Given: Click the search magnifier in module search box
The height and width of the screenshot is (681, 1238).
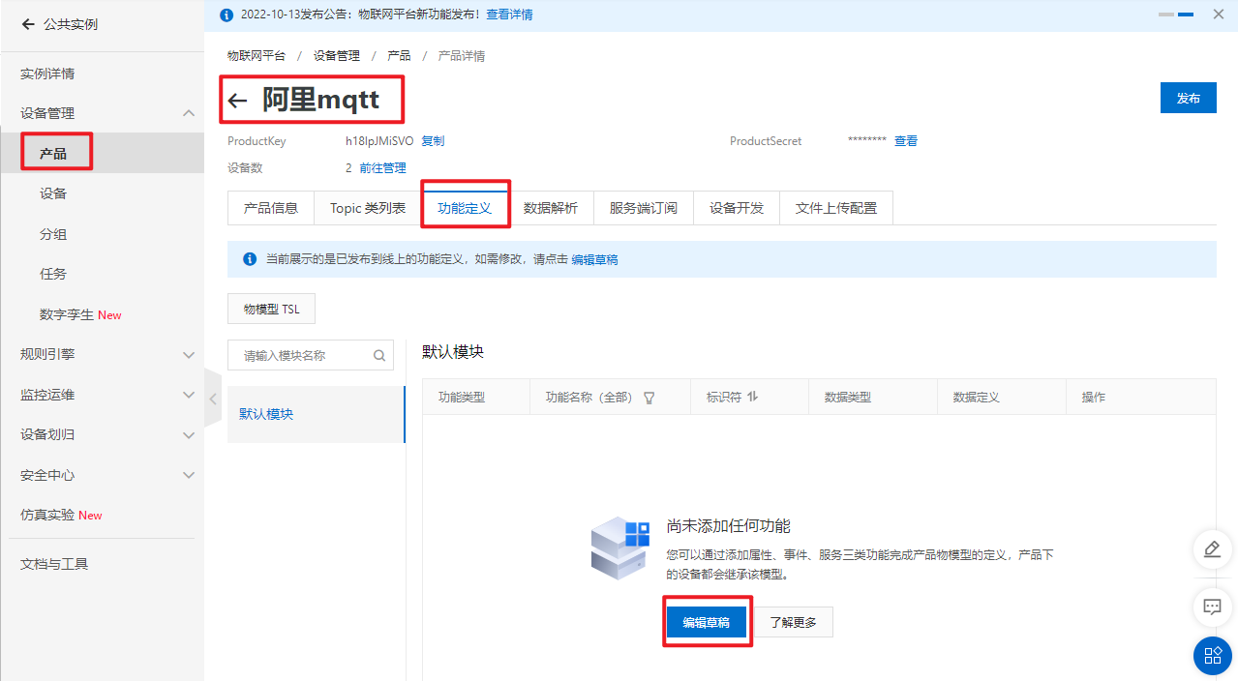Looking at the screenshot, I should (379, 355).
